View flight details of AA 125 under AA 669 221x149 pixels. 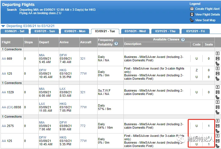[x=218, y=74]
